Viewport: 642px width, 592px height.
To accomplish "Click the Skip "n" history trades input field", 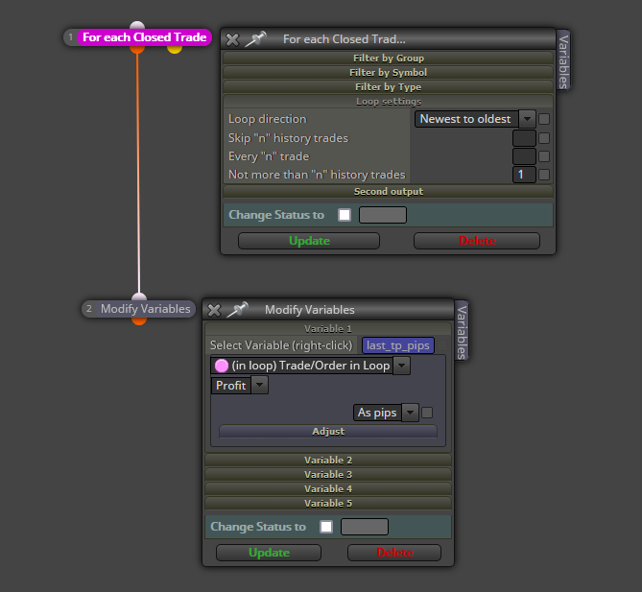I will point(524,138).
